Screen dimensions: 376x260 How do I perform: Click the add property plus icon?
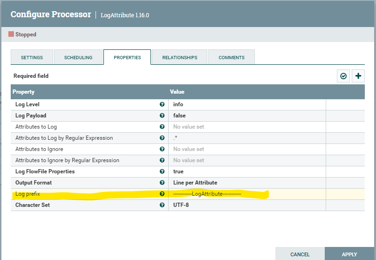coord(358,76)
